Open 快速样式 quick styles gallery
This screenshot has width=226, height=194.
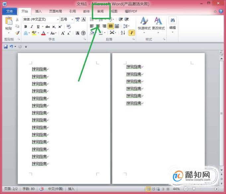pos(144,25)
